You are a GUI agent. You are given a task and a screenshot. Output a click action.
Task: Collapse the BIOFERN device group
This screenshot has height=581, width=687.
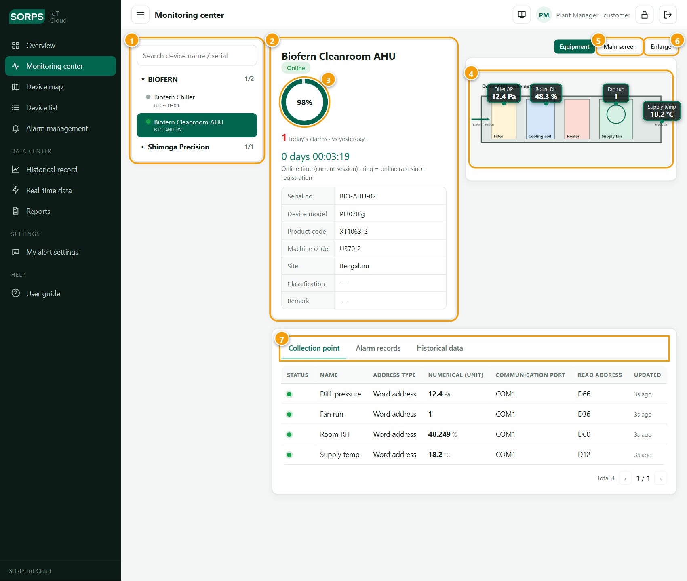point(198,79)
